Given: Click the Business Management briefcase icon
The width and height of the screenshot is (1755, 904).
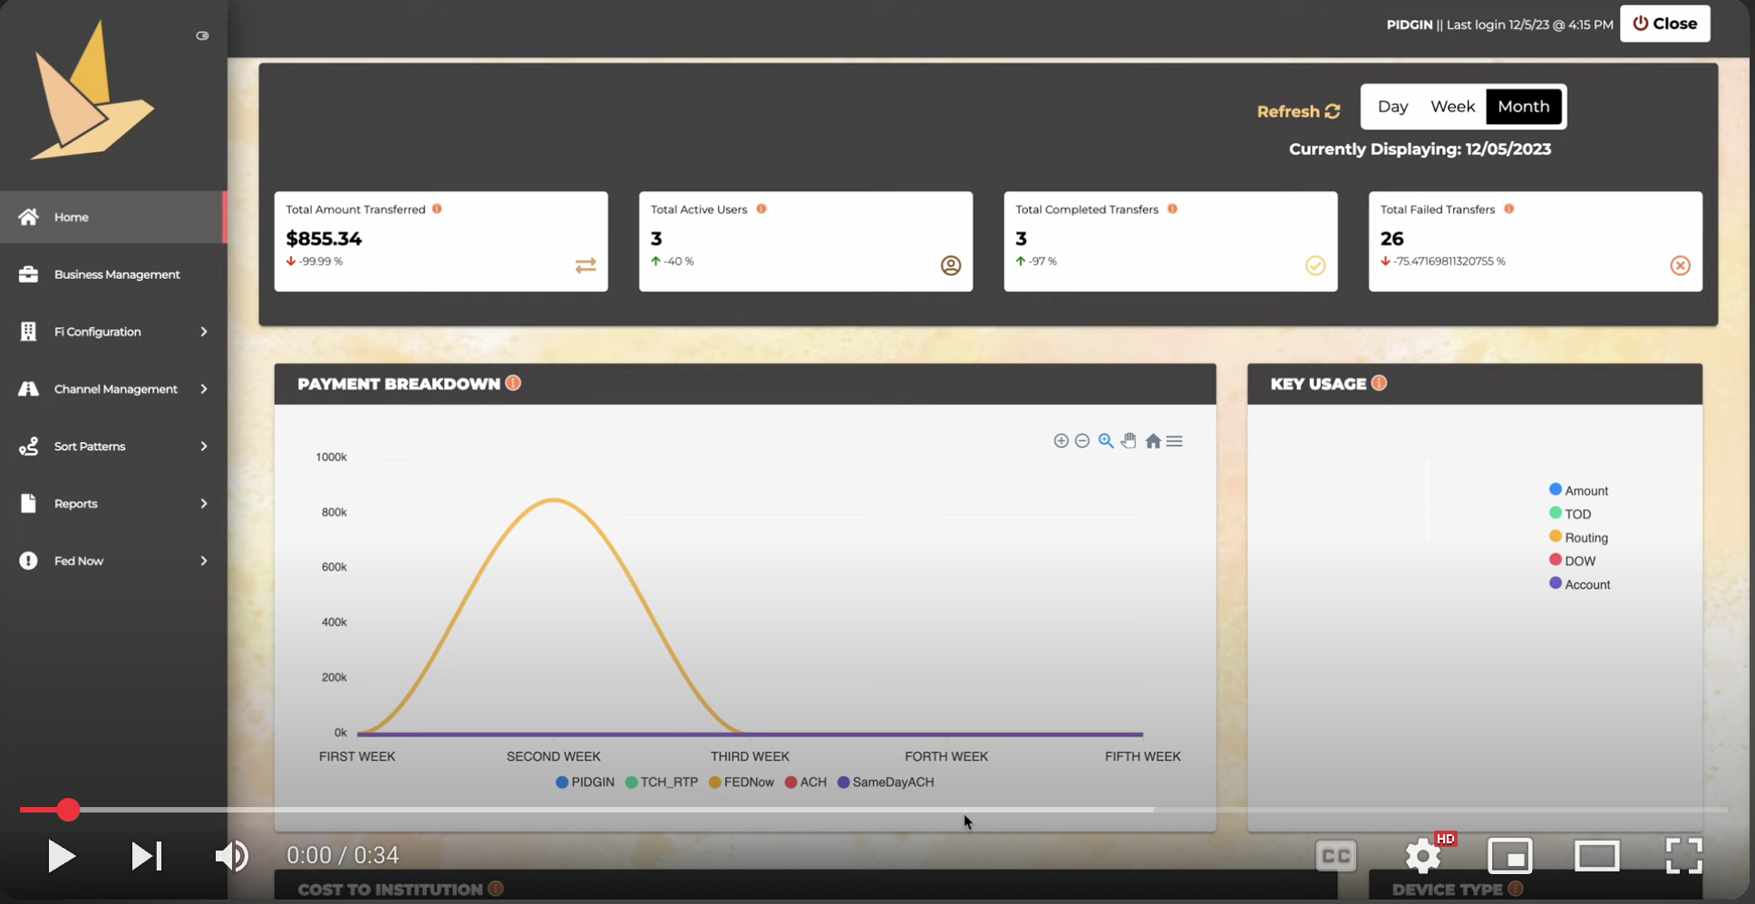Looking at the screenshot, I should 29,274.
